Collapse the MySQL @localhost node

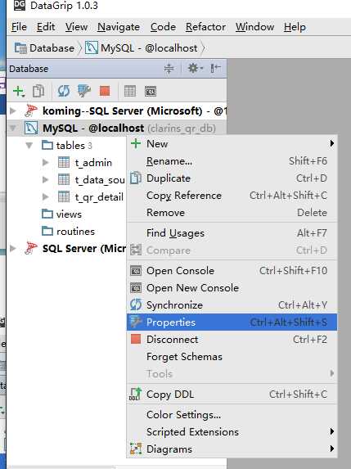tap(13, 128)
